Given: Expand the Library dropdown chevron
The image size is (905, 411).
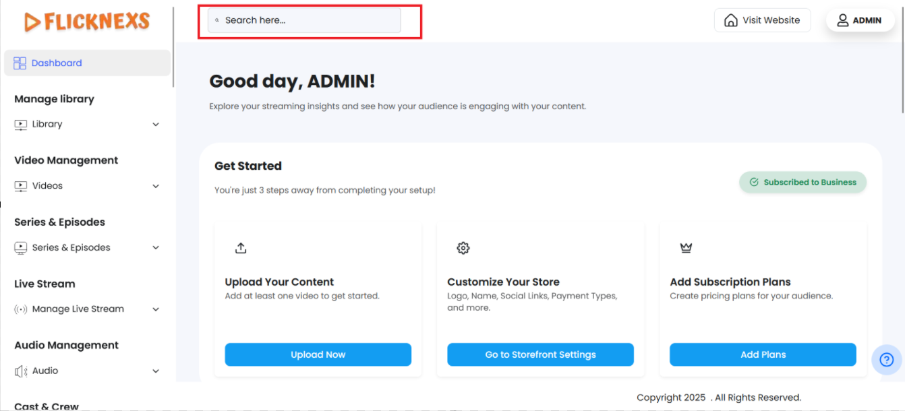Looking at the screenshot, I should coord(156,125).
